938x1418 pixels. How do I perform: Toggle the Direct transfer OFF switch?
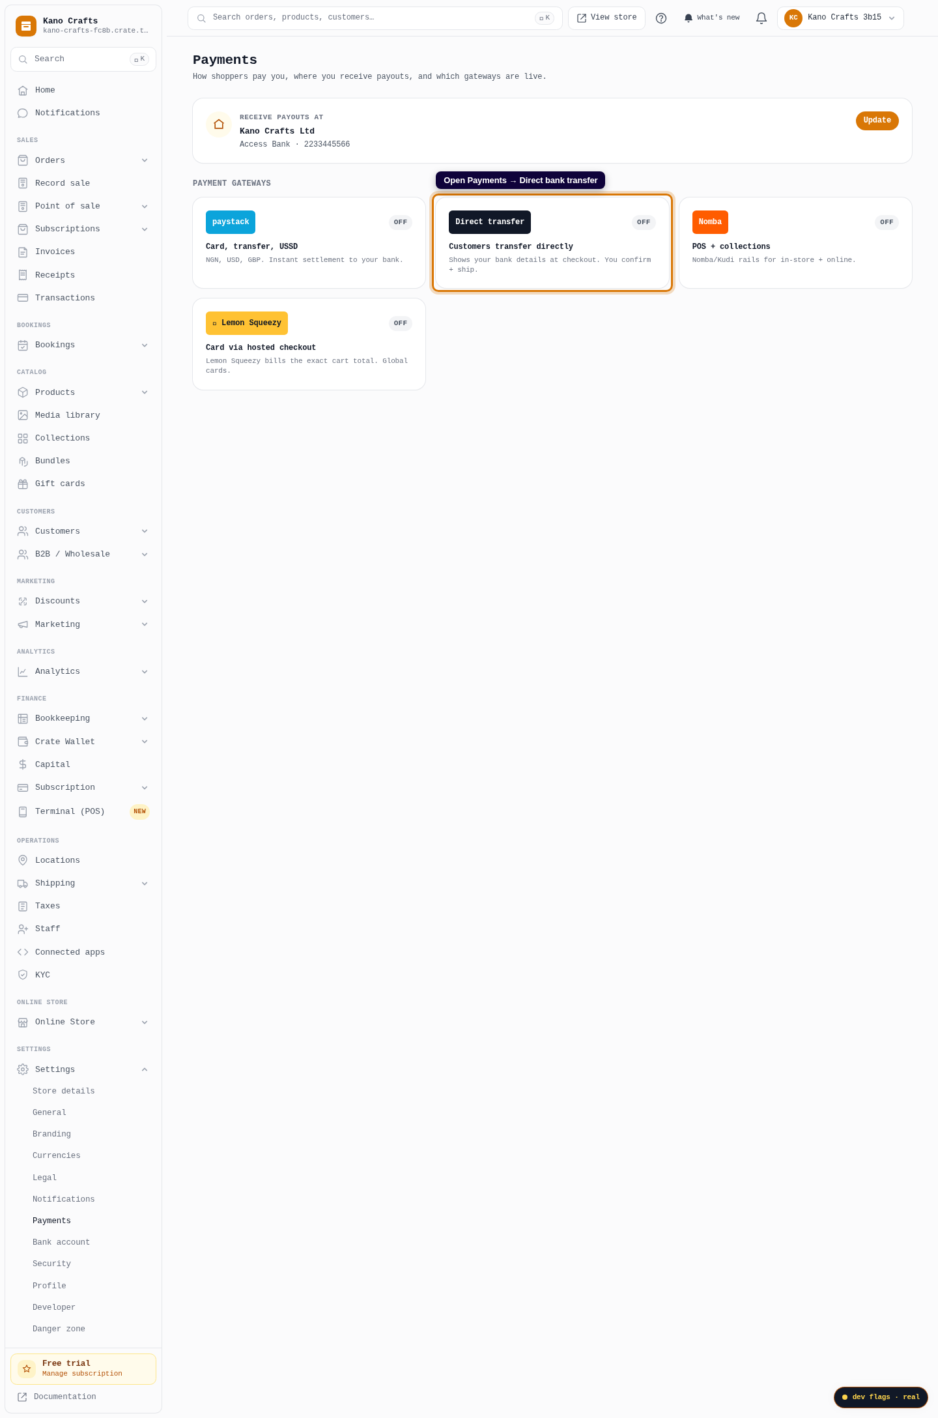tap(644, 222)
